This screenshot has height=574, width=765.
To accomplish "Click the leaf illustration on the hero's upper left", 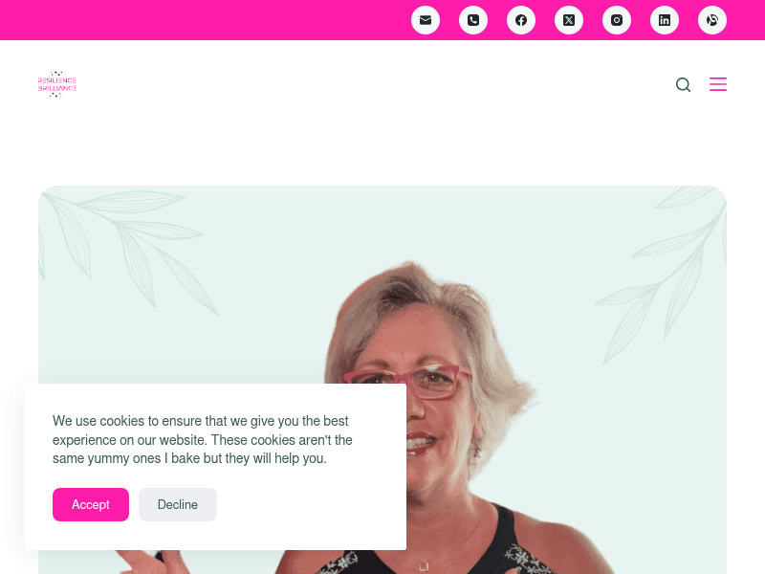I will pyautogui.click(x=128, y=249).
